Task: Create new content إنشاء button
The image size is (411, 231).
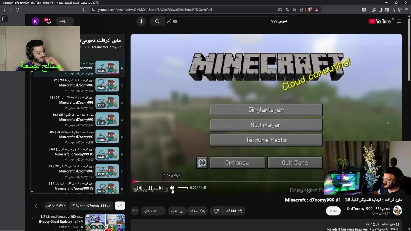Action: point(65,21)
